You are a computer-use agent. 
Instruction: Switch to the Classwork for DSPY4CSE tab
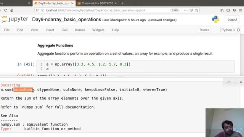click(97, 3)
